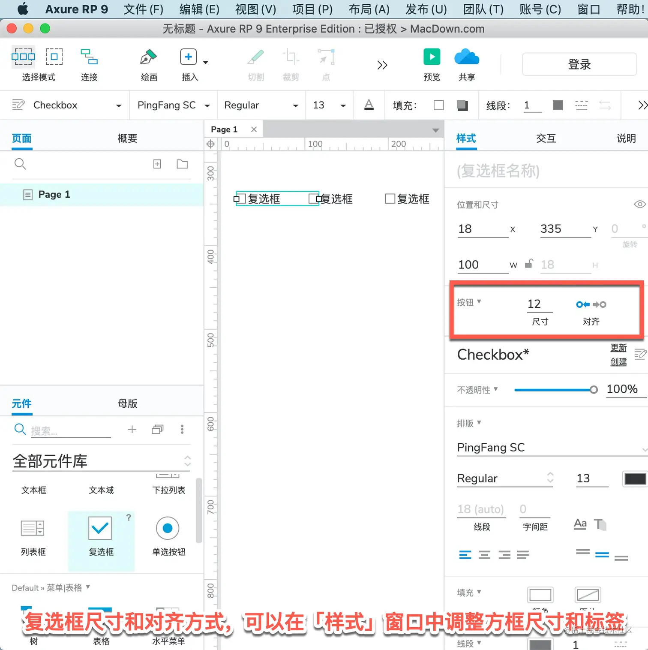648x650 pixels.
Task: Open the All Libraries dropdown
Action: pyautogui.click(x=102, y=461)
